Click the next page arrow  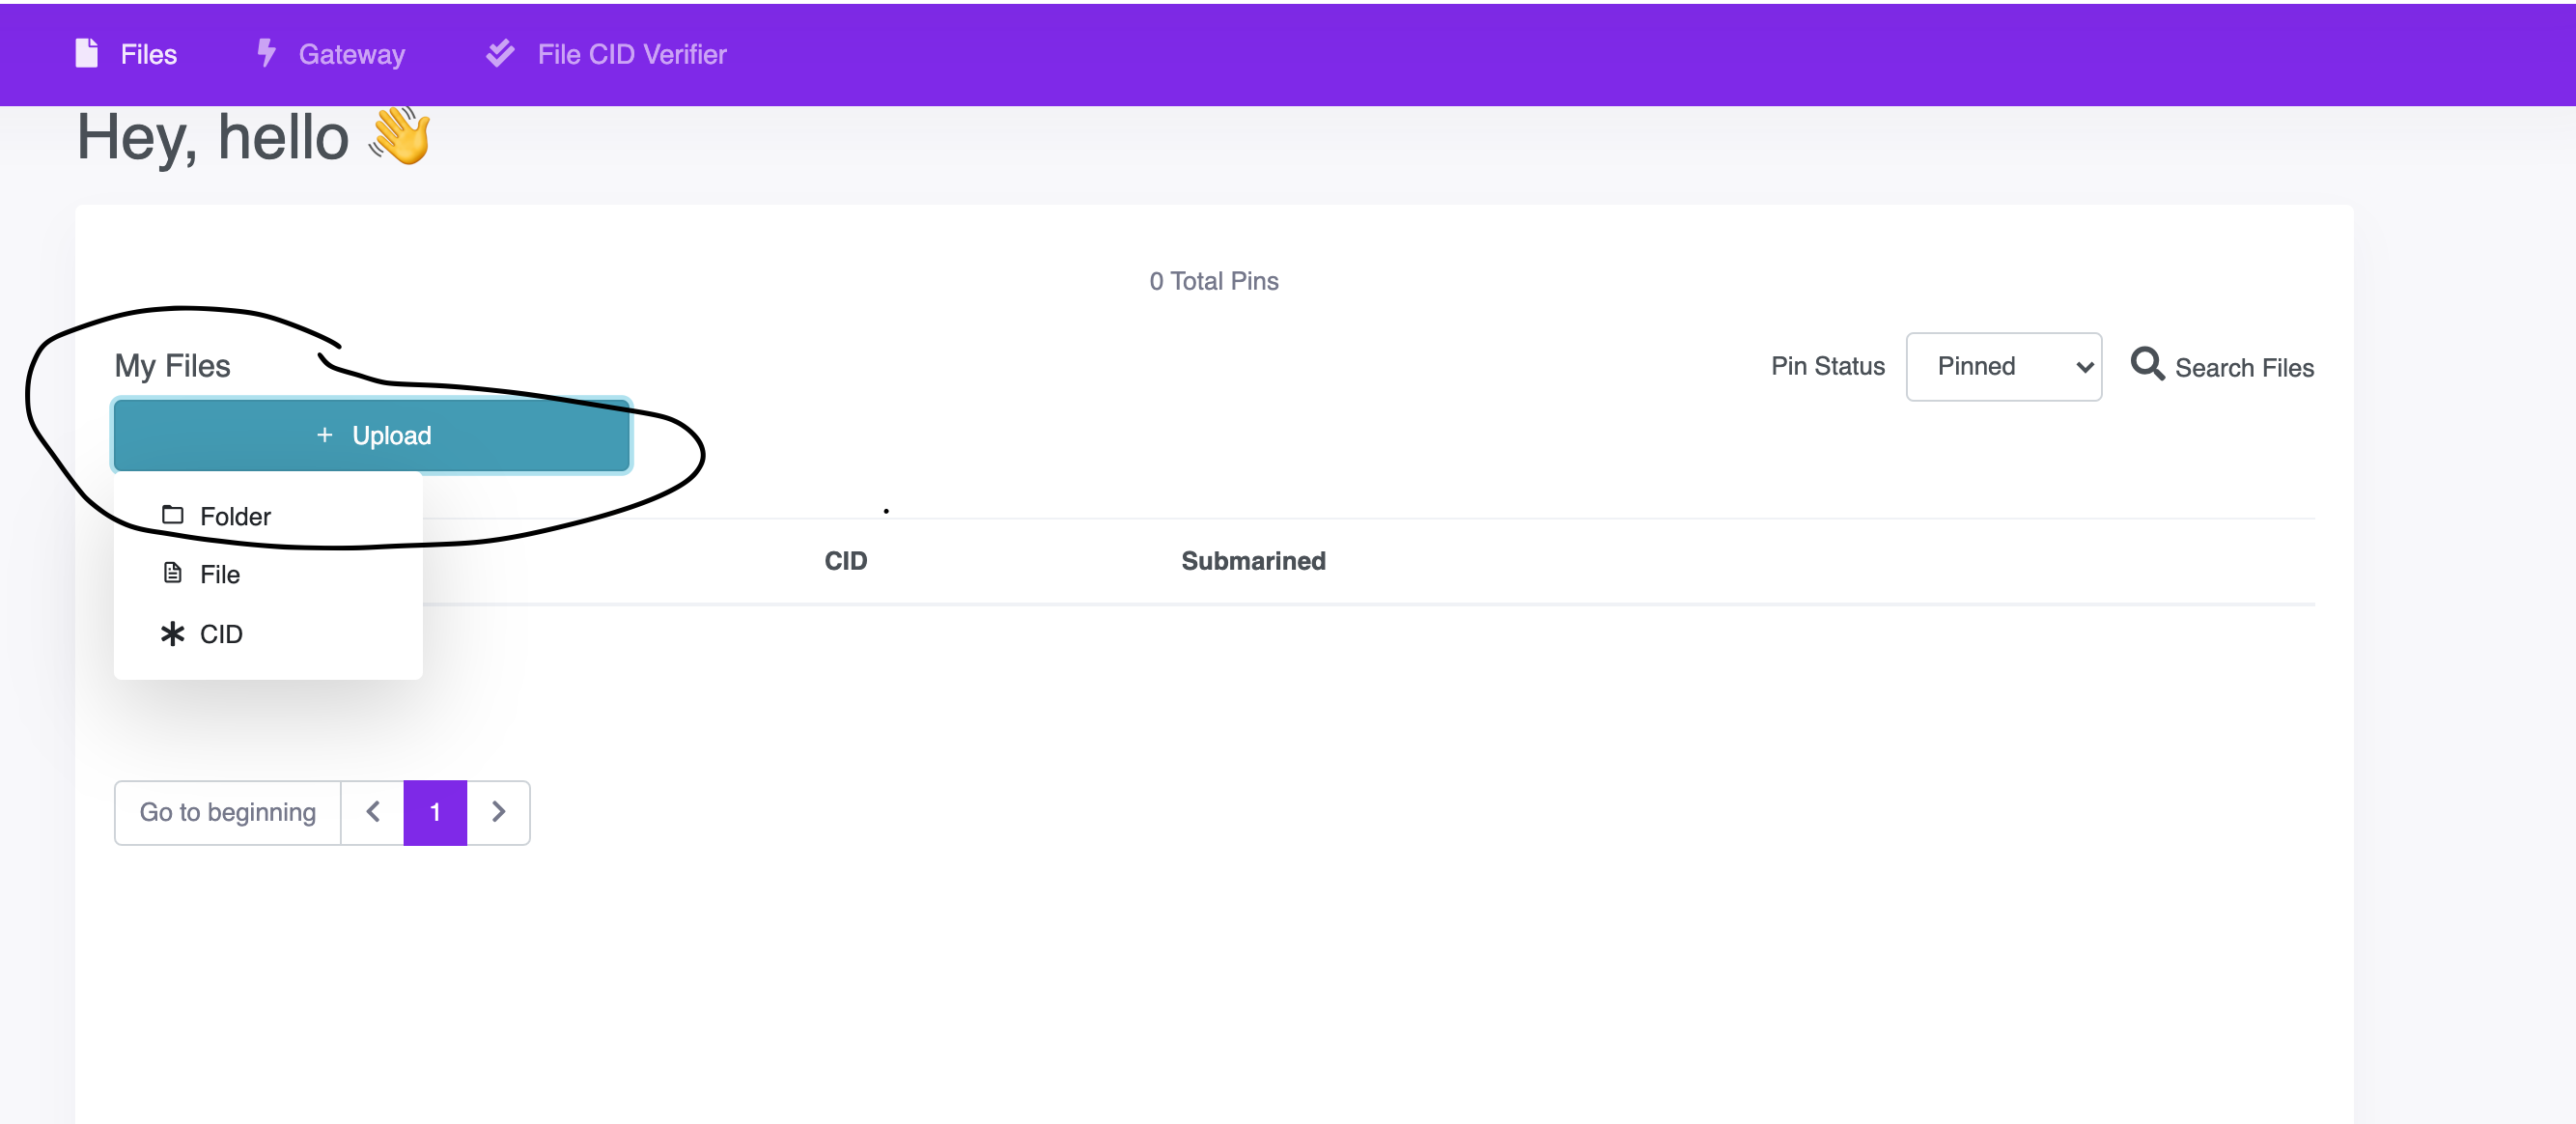(x=499, y=812)
